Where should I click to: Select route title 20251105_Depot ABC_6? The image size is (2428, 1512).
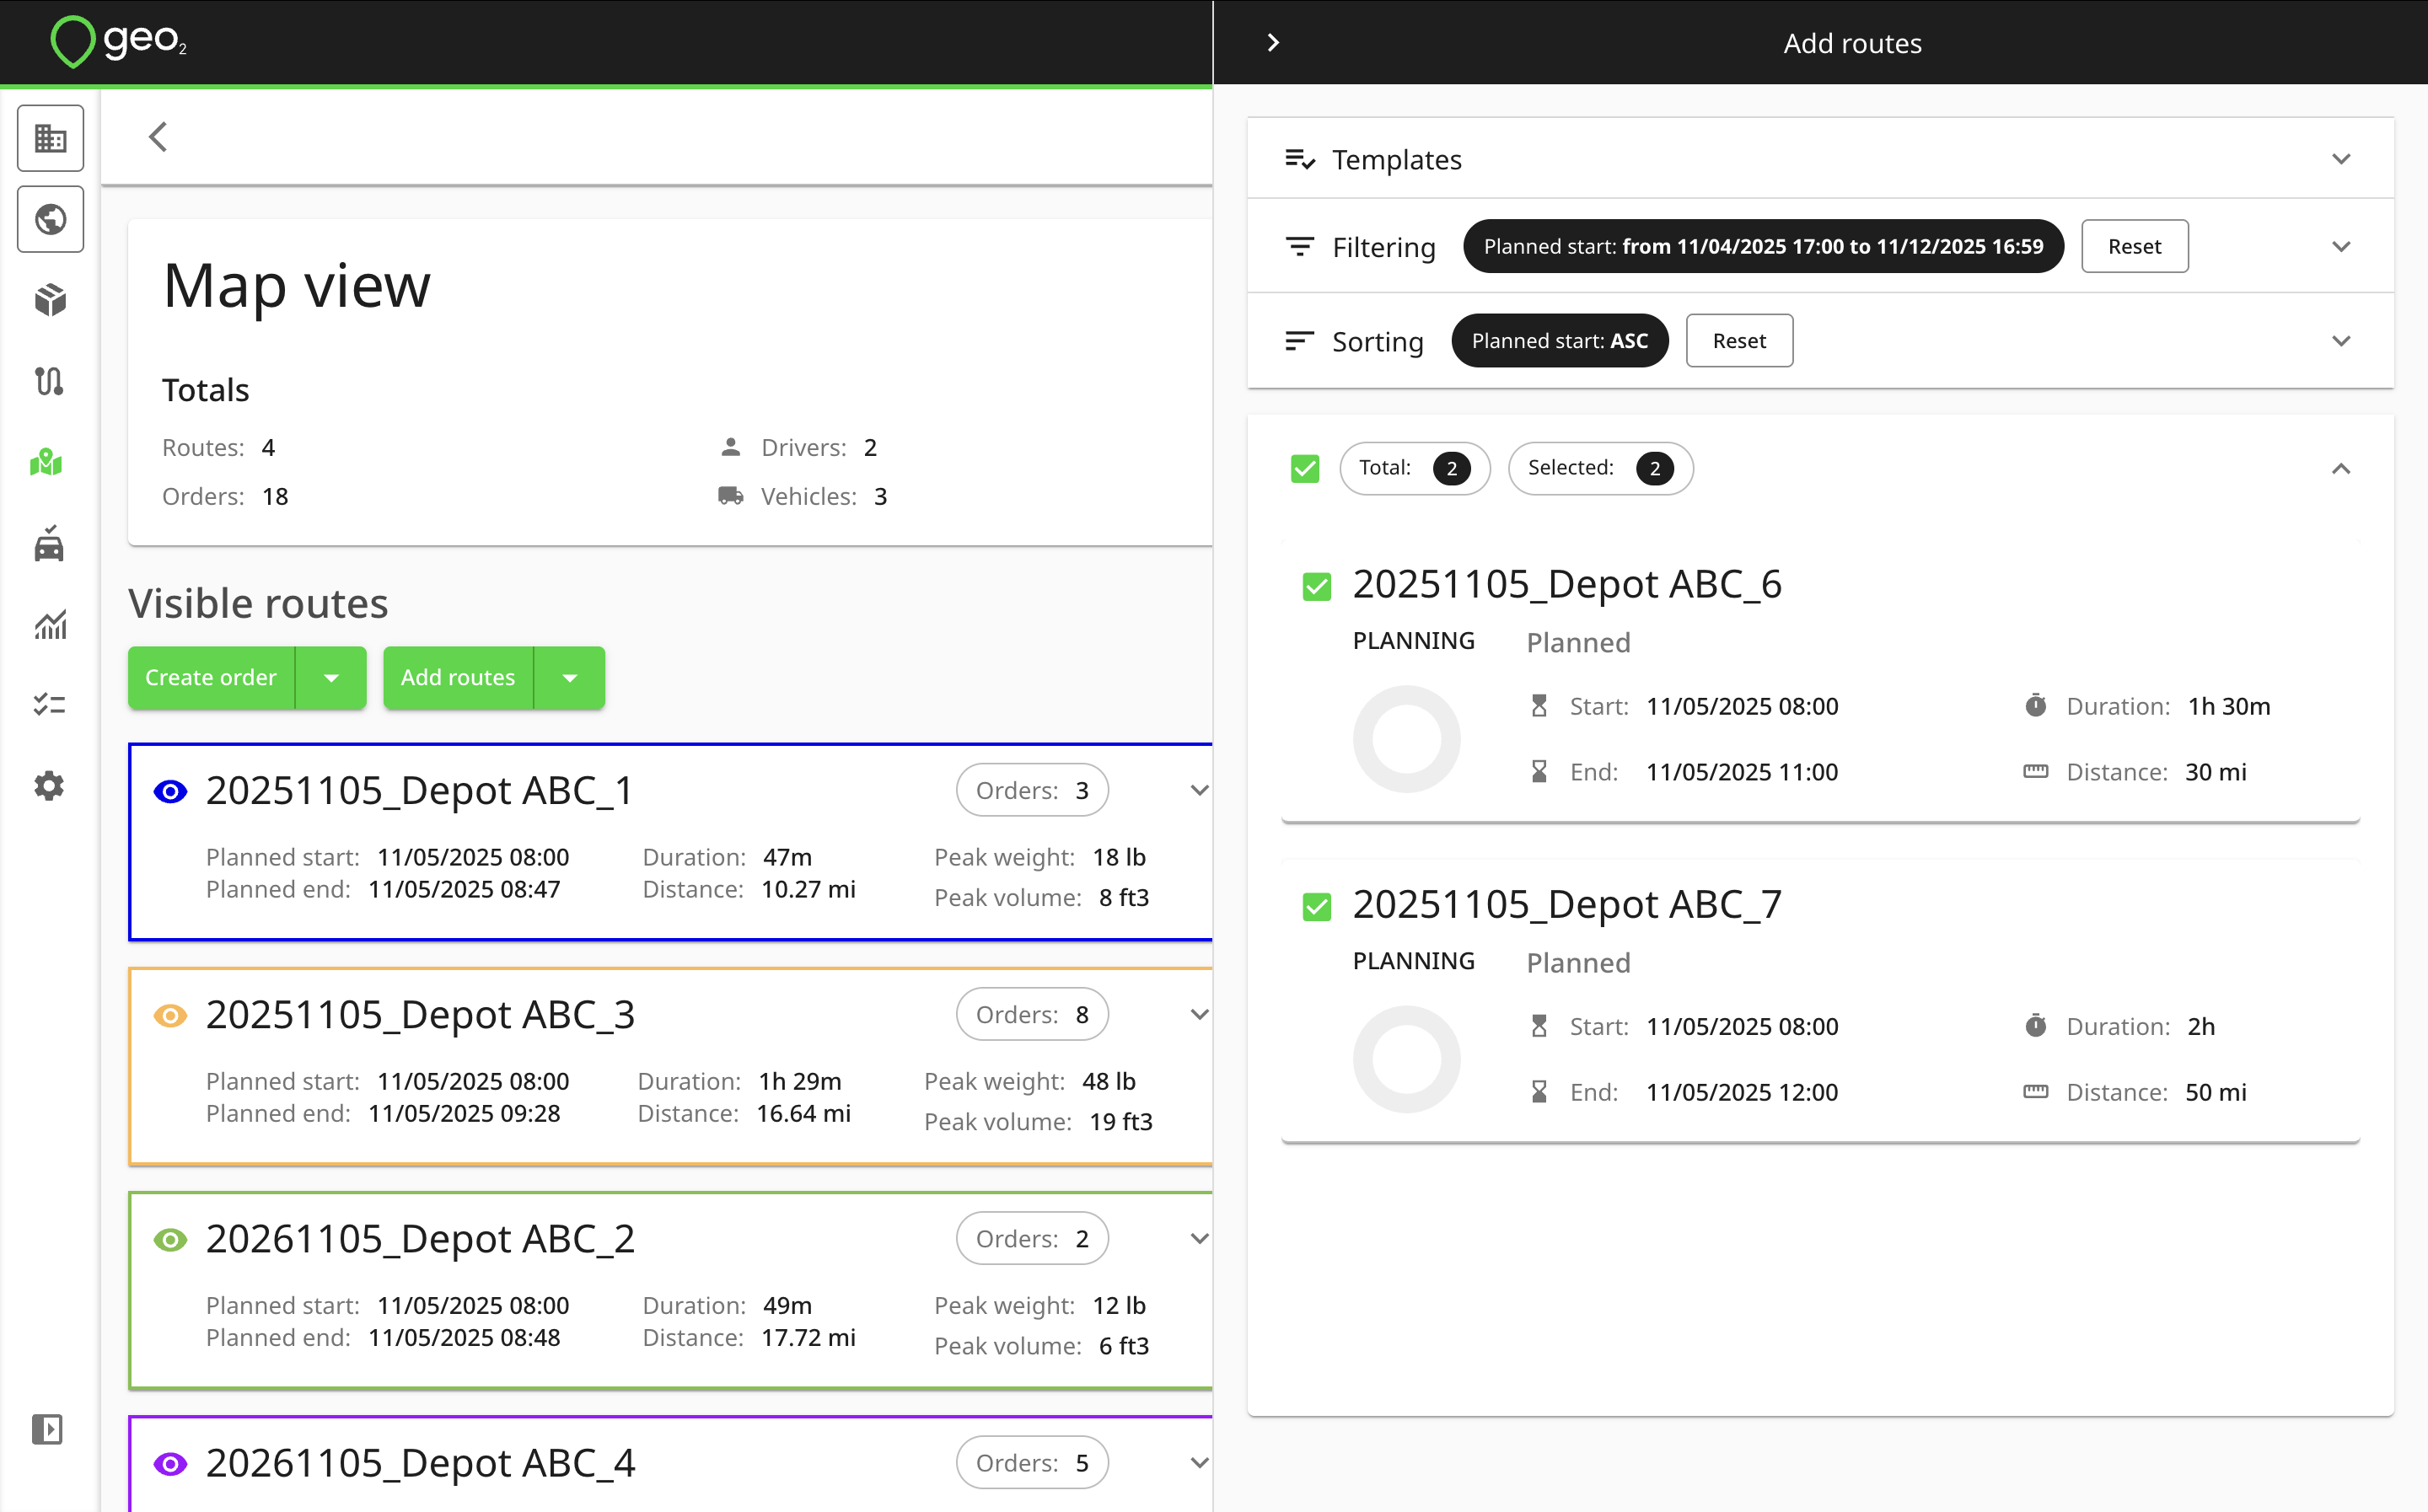tap(1567, 584)
